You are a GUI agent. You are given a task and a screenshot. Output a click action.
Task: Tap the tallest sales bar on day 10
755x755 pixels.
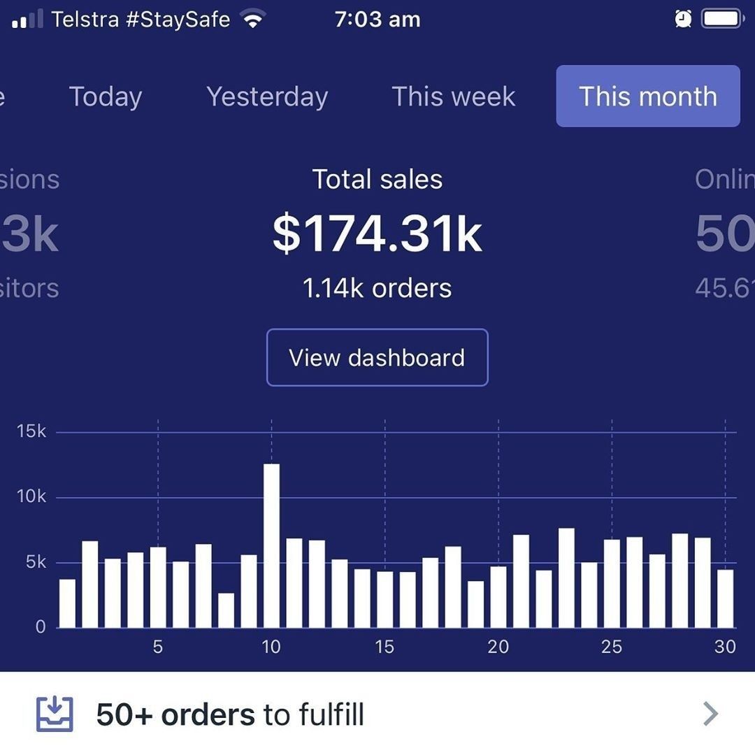271,545
